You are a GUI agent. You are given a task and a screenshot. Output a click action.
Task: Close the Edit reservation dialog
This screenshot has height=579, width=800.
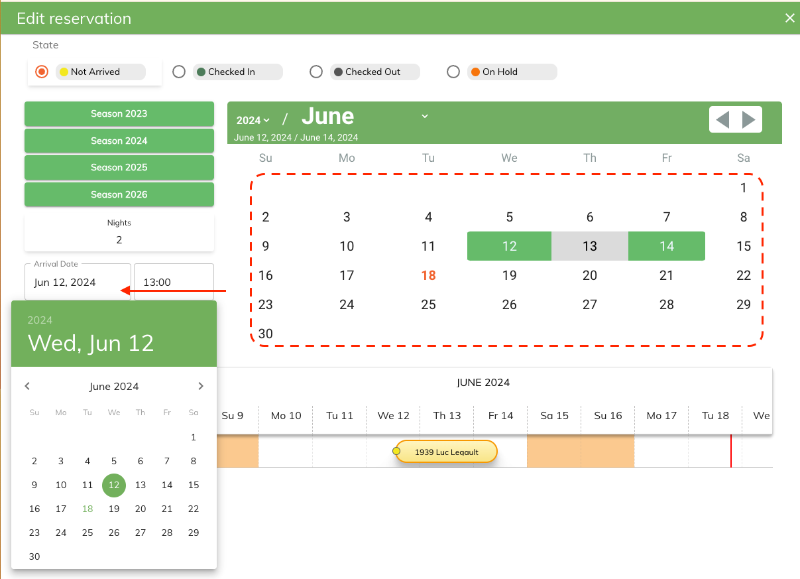[x=789, y=19]
